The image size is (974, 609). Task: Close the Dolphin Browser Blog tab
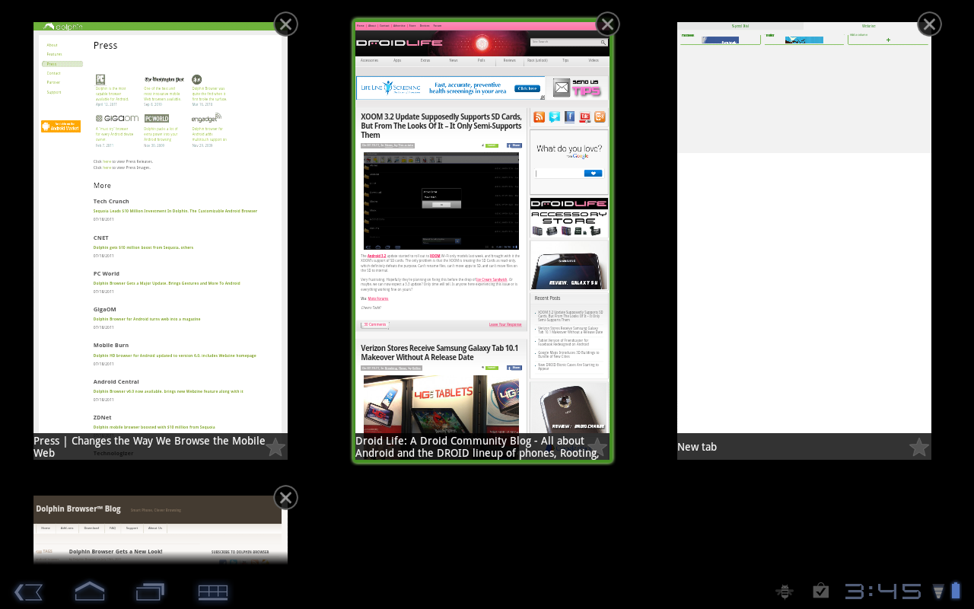[285, 498]
